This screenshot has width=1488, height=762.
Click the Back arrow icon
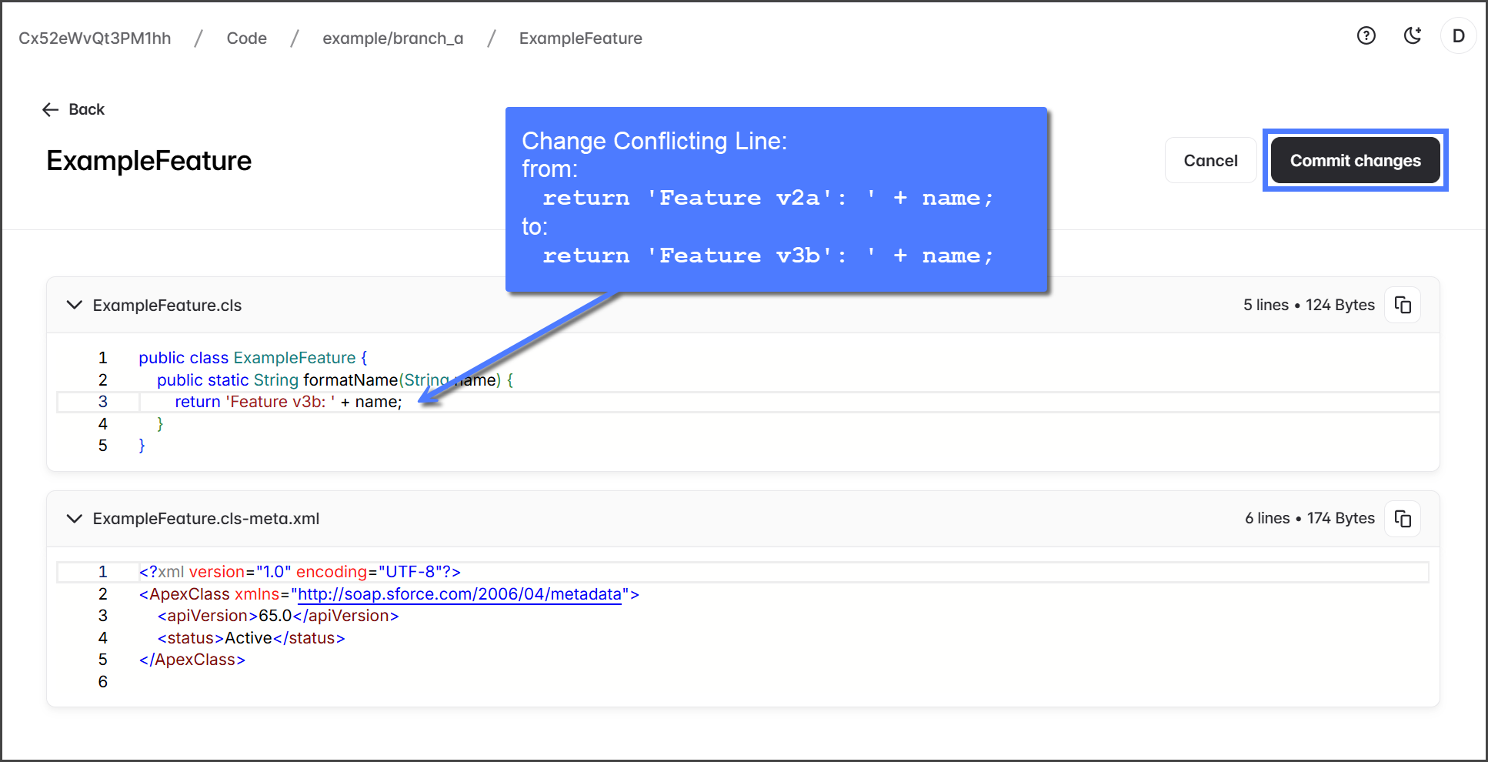point(51,110)
